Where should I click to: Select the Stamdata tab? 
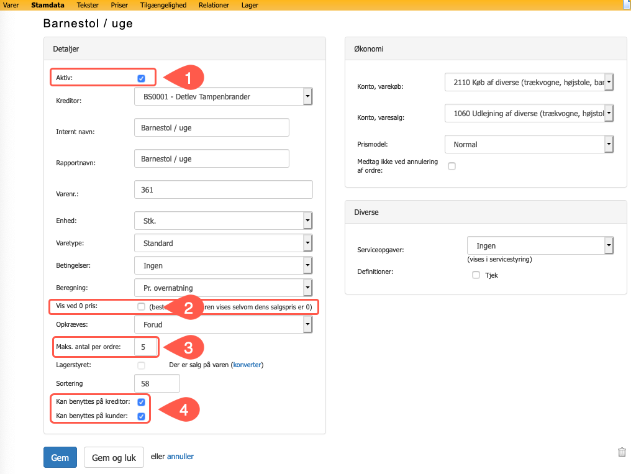tap(47, 5)
